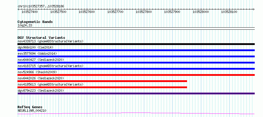Click ruler position 103528100
Screen dimensions: 263x117
pos(229,12)
